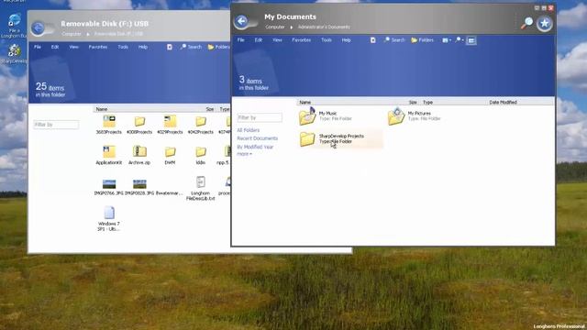Select the My Music folder
The height and width of the screenshot is (330, 587).
pos(326,115)
